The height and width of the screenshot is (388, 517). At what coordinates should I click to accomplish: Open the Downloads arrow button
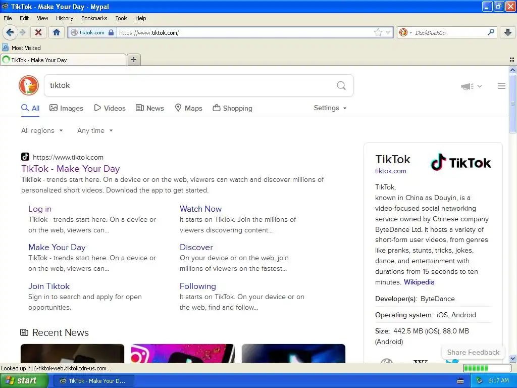pyautogui.click(x=508, y=32)
